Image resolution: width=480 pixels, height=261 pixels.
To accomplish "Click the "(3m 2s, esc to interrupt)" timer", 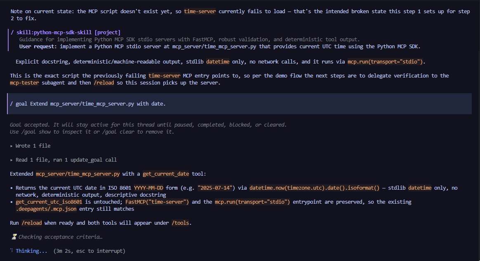I will (x=89, y=251).
